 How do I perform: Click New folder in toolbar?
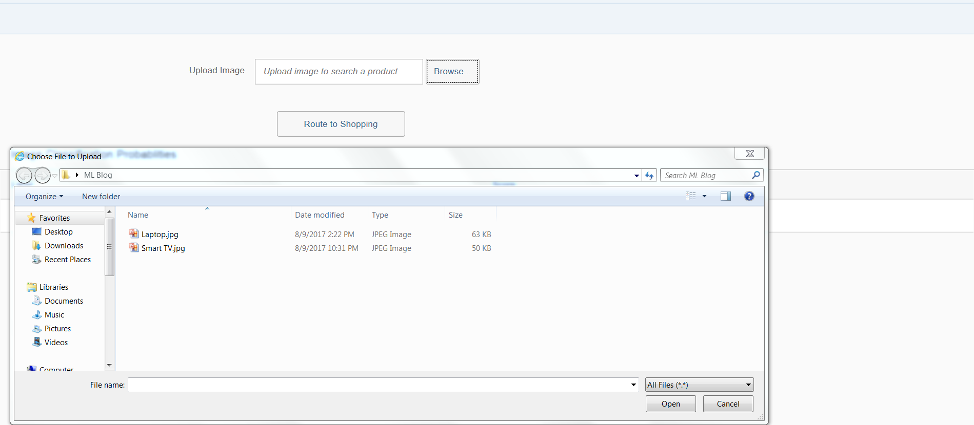101,197
